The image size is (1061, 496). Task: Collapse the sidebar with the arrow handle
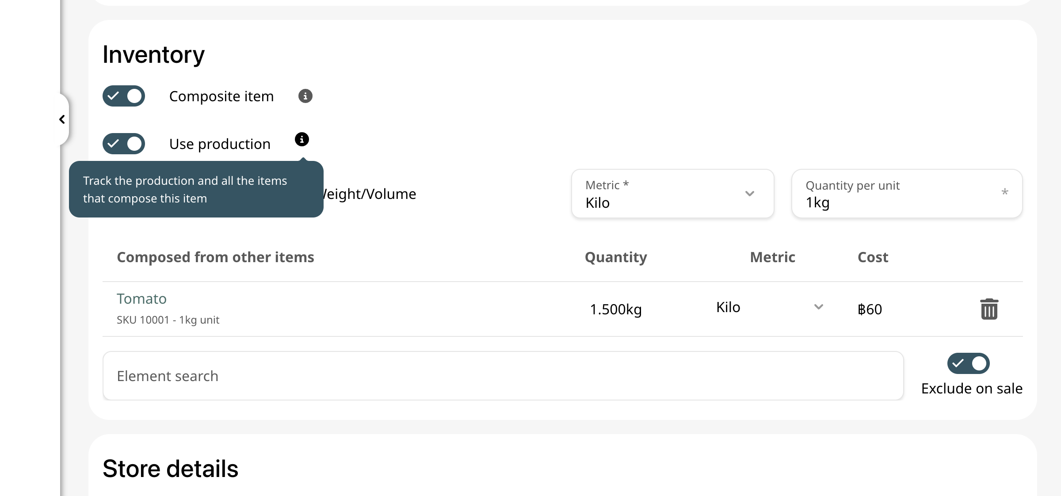pyautogui.click(x=62, y=119)
